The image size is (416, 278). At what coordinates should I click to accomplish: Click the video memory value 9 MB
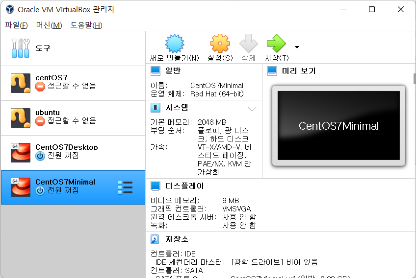click(231, 201)
